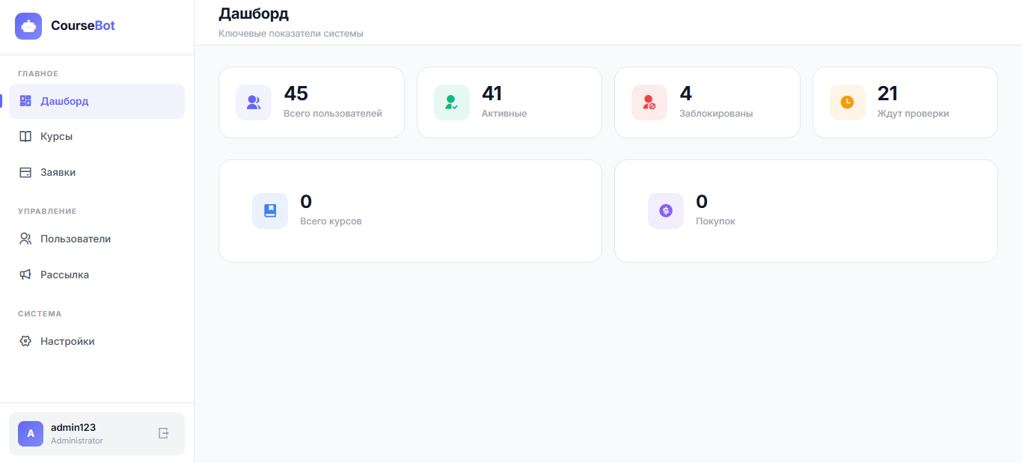Screen dimensions: 1022x463
Task: Select the Рассылка megaphone icon
Action: point(25,275)
